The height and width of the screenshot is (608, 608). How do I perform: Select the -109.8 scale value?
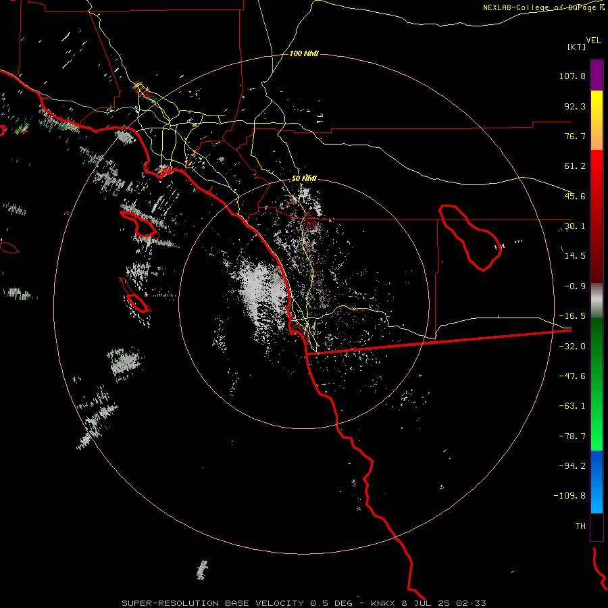569,496
